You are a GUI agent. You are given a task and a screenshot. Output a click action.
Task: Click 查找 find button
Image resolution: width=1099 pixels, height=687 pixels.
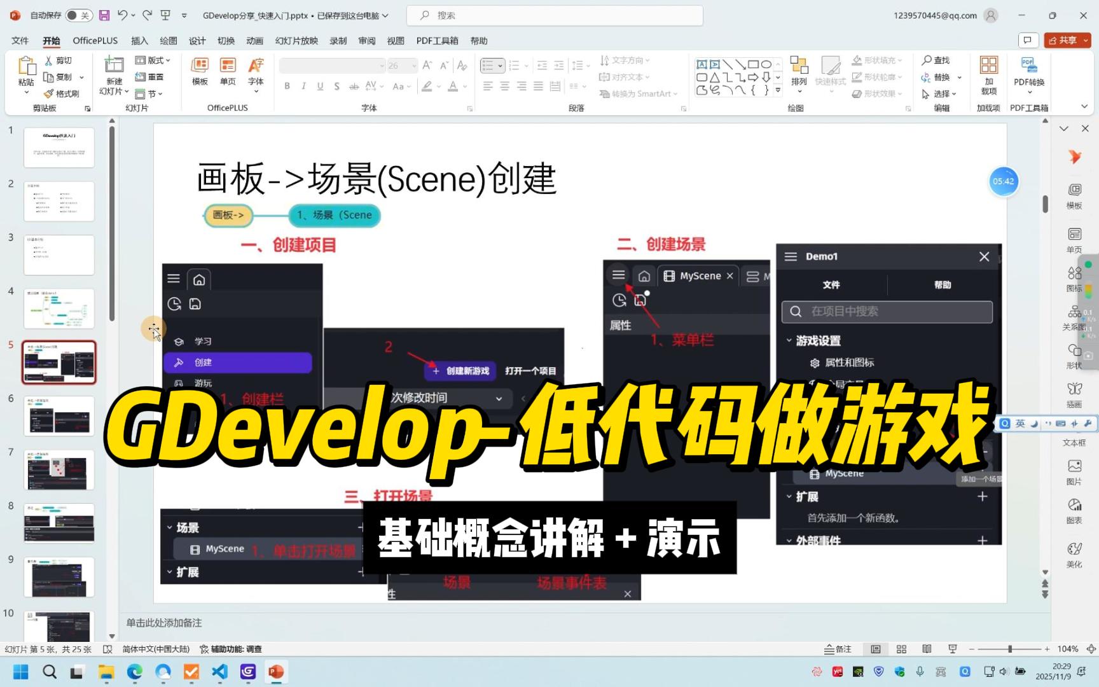[x=936, y=60]
